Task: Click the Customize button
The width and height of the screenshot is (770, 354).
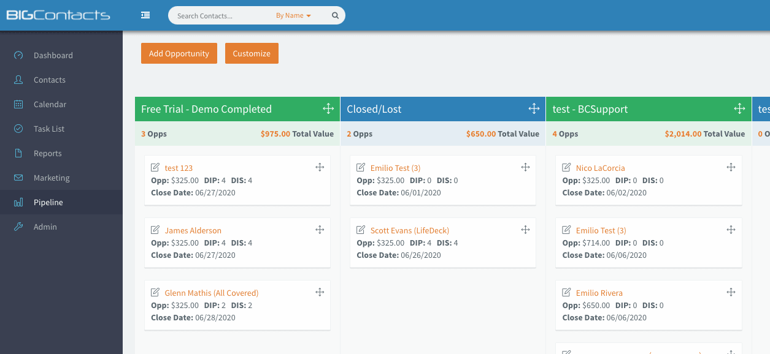Action: (x=252, y=53)
